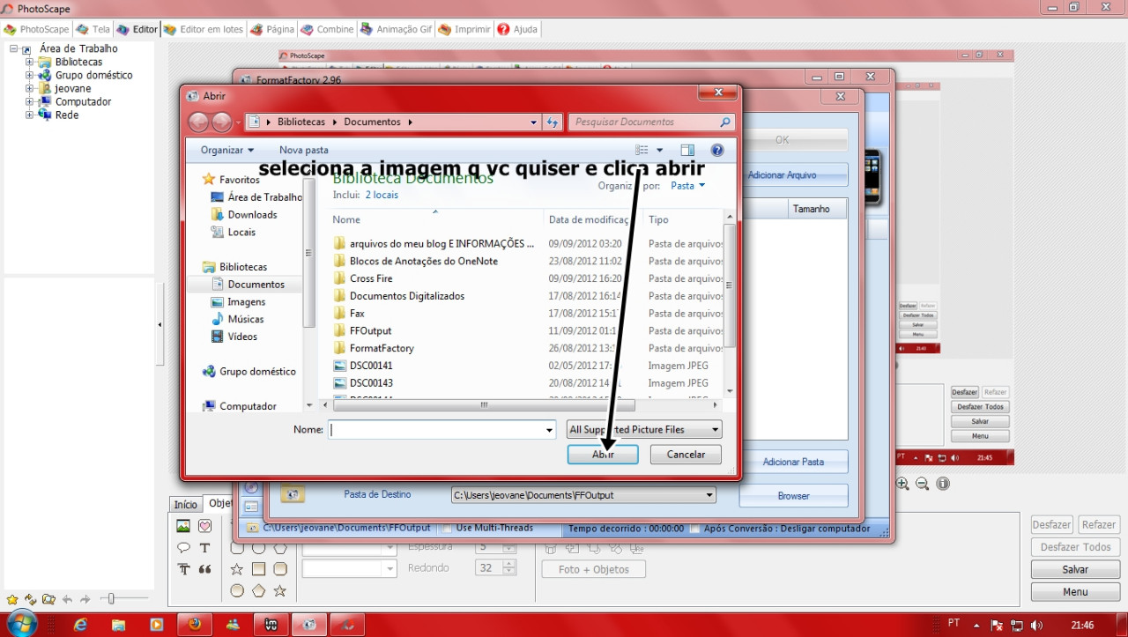Toggle the Use Multi-Threads checkbox
Screen dimensions: 1128x637
point(448,529)
